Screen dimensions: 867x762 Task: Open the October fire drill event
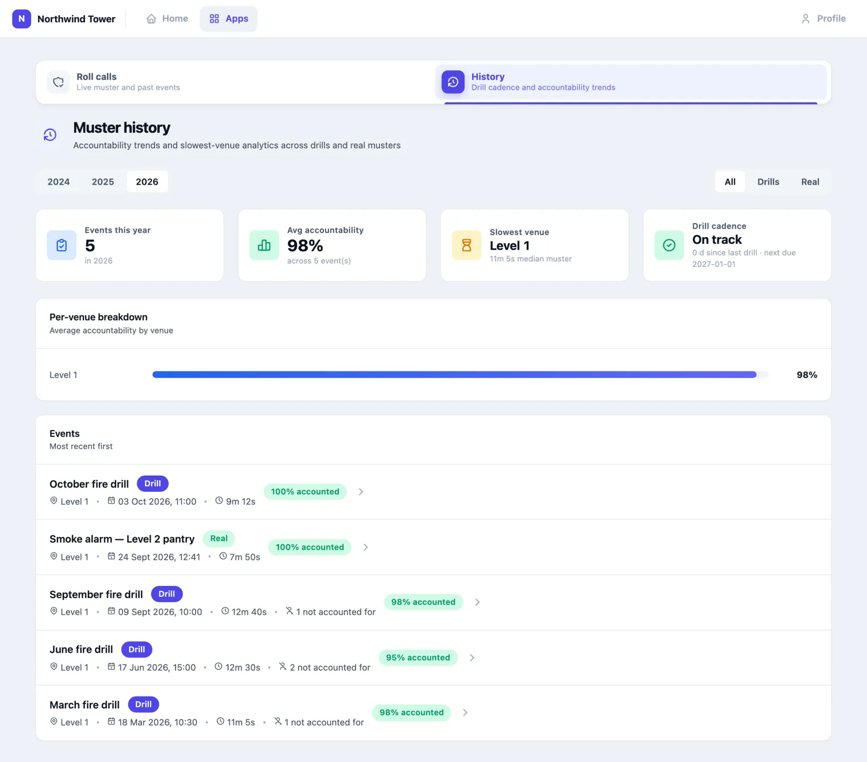coord(433,492)
